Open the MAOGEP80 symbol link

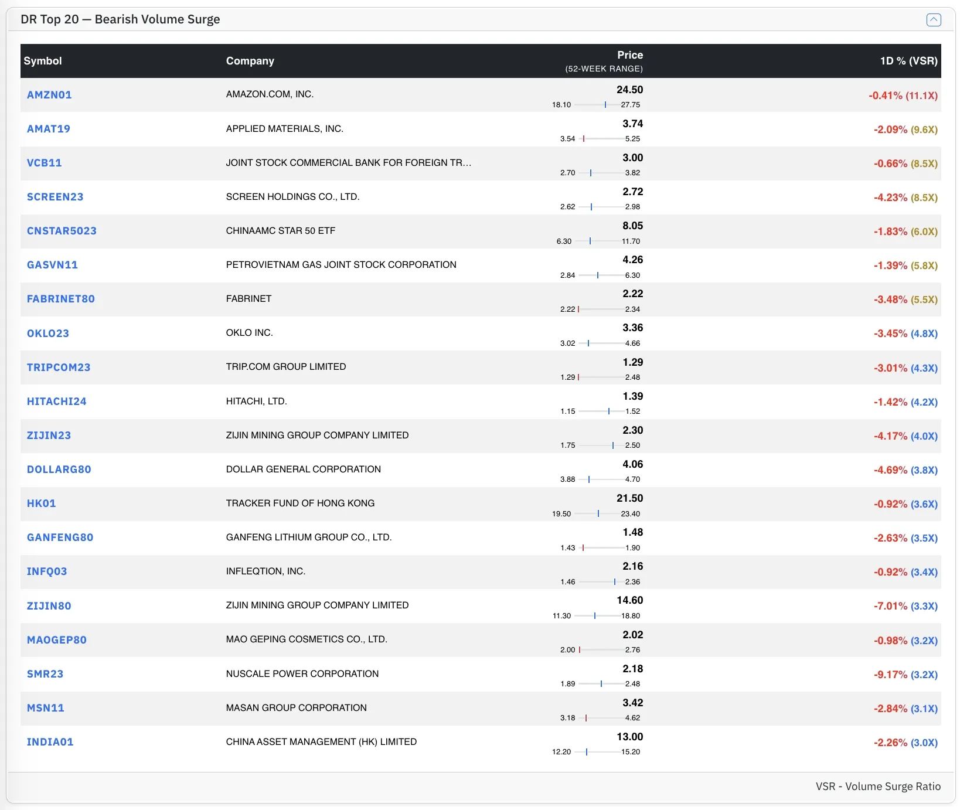tap(57, 640)
